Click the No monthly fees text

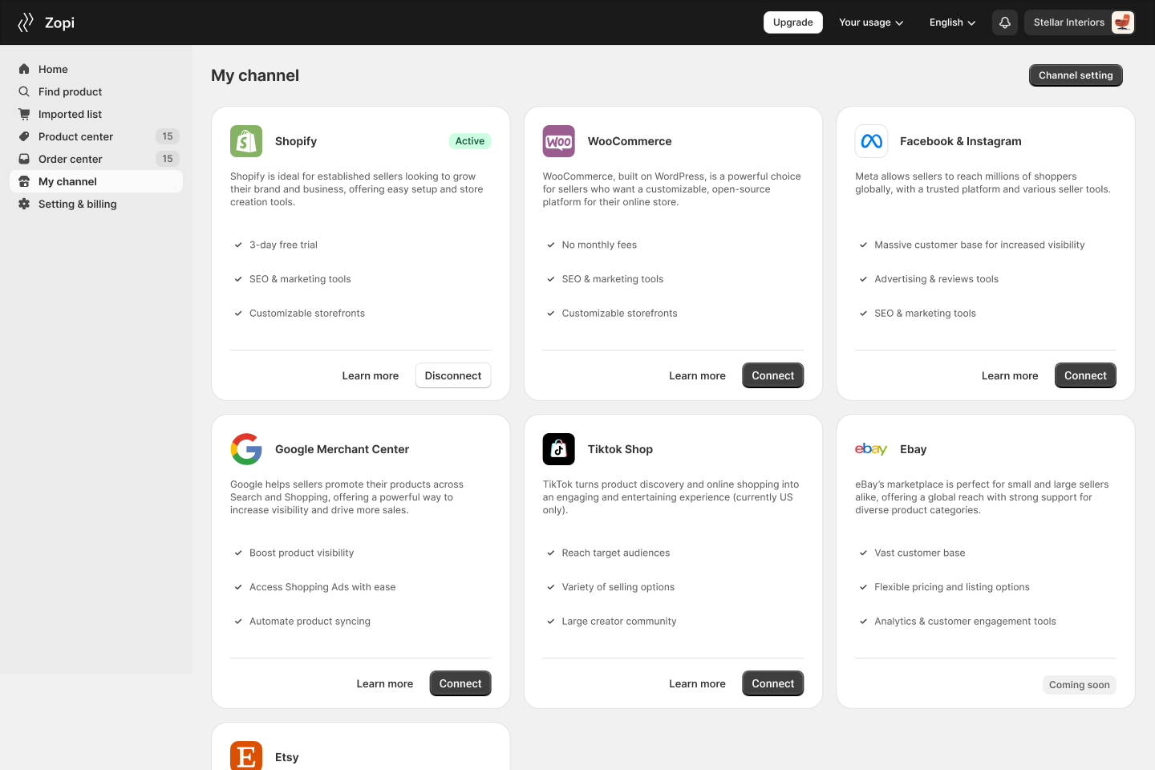point(599,245)
